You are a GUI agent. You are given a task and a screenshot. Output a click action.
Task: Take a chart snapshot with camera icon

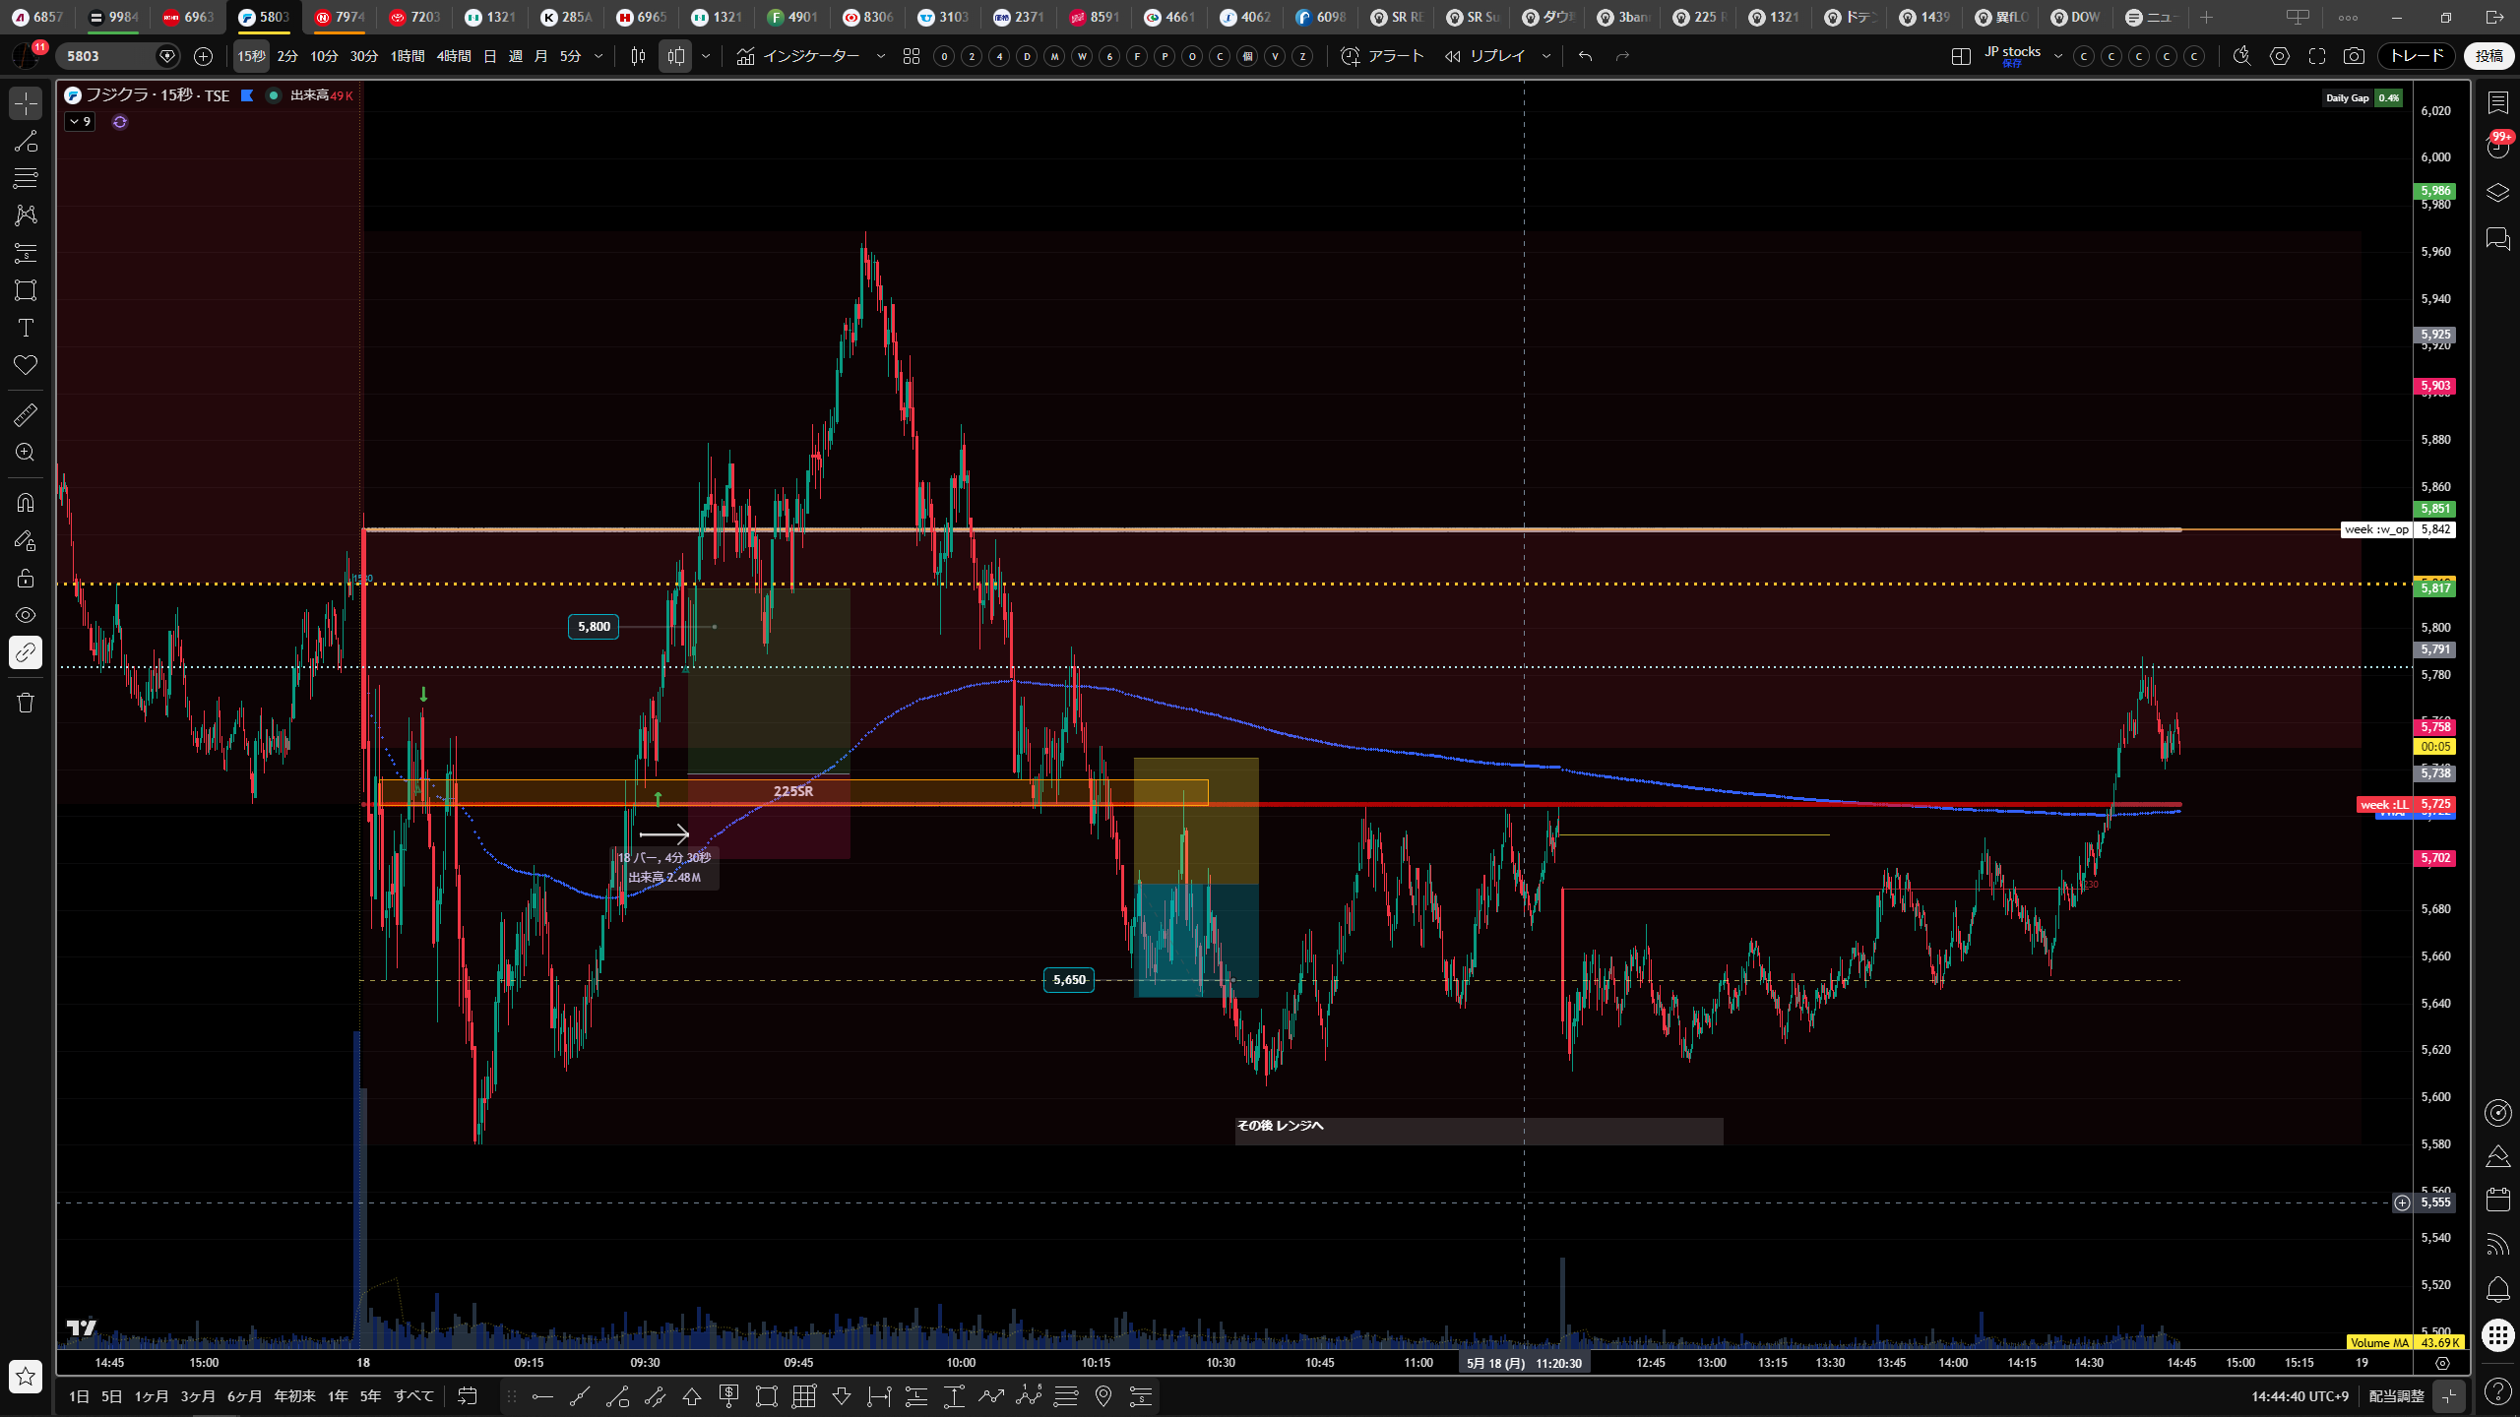pos(2354,56)
